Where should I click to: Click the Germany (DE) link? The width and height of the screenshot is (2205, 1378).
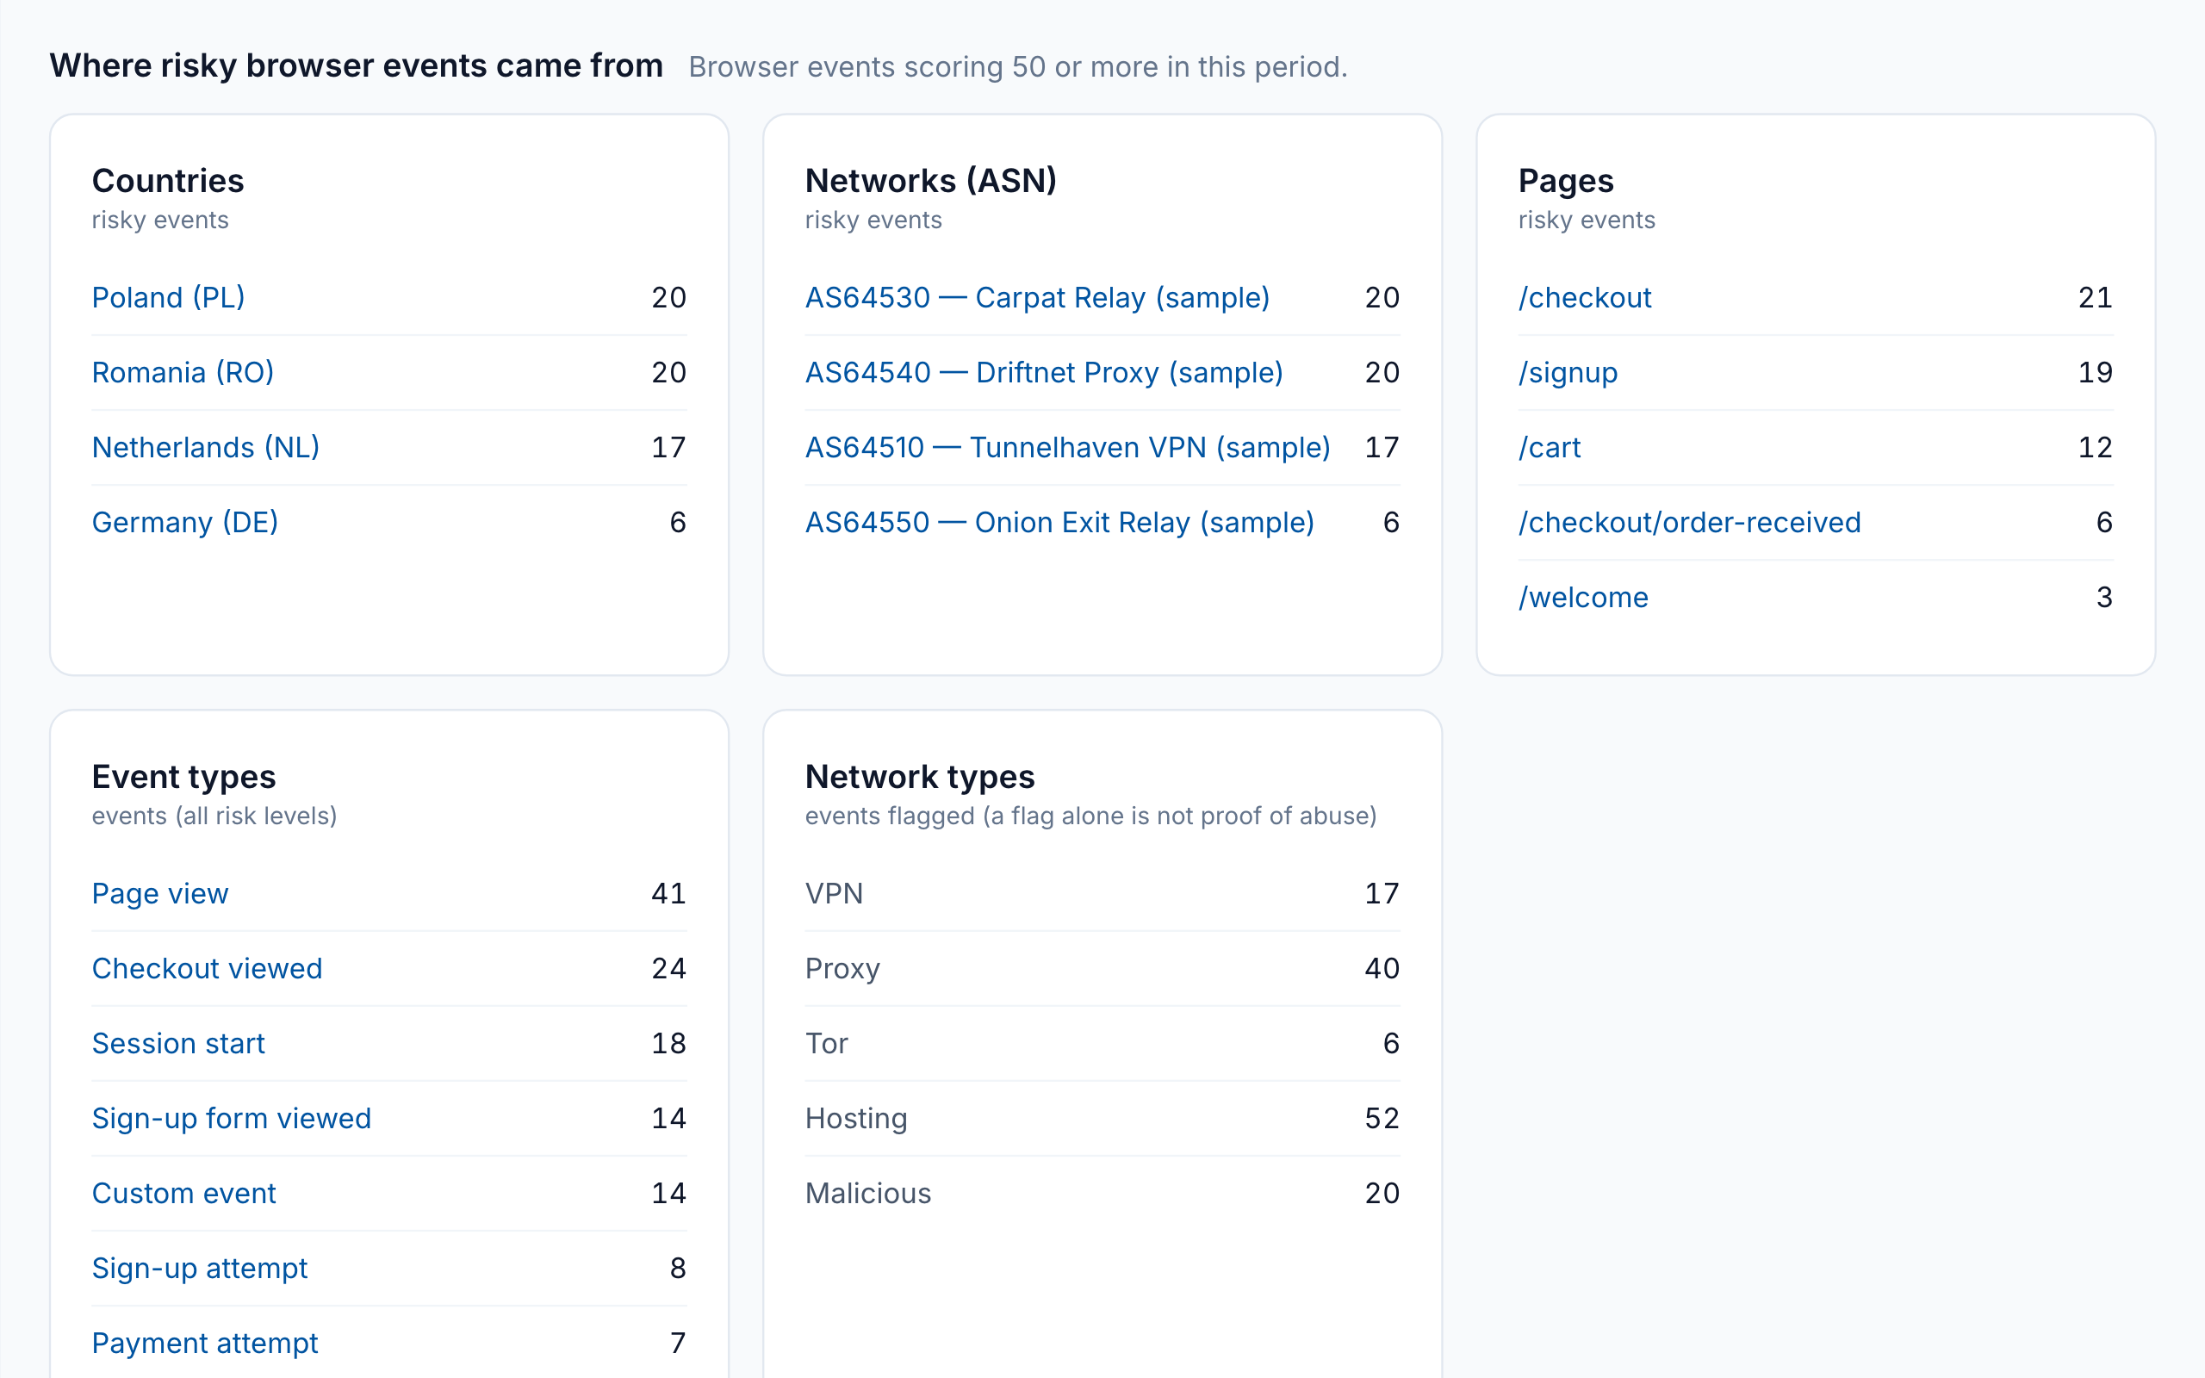pos(185,521)
